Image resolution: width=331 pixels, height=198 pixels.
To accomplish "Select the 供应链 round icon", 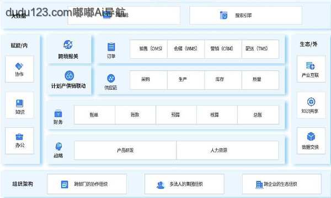I will pyautogui.click(x=111, y=78).
